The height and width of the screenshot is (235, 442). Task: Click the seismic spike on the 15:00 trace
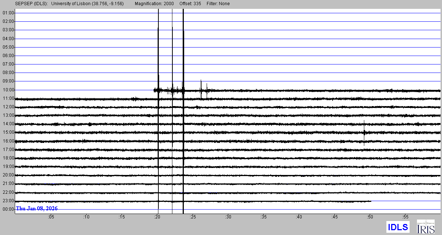(364, 133)
